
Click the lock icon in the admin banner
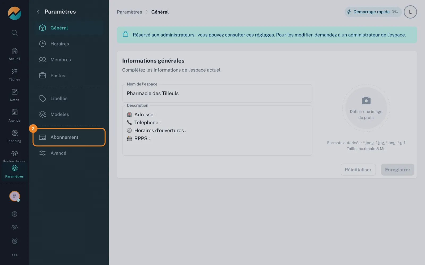pos(125,34)
